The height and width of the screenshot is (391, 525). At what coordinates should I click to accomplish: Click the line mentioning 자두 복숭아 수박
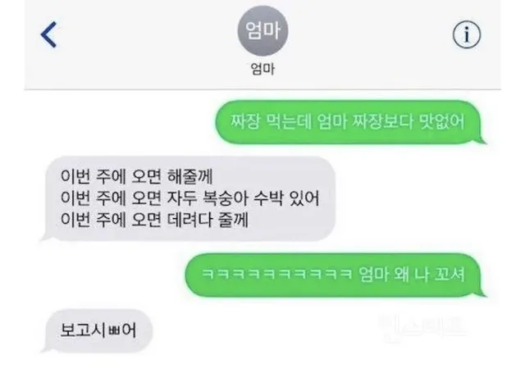[189, 198]
